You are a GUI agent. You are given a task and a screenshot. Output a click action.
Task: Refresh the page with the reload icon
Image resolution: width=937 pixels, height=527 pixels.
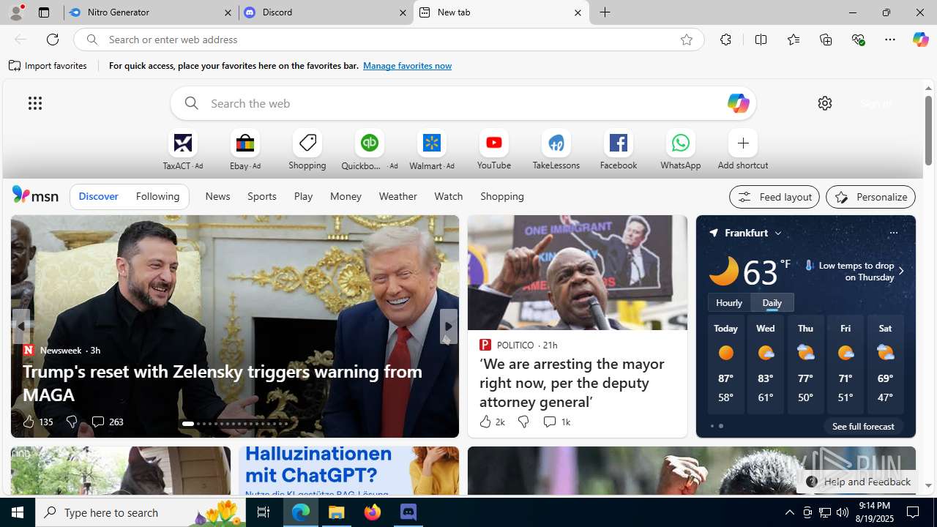click(x=53, y=40)
